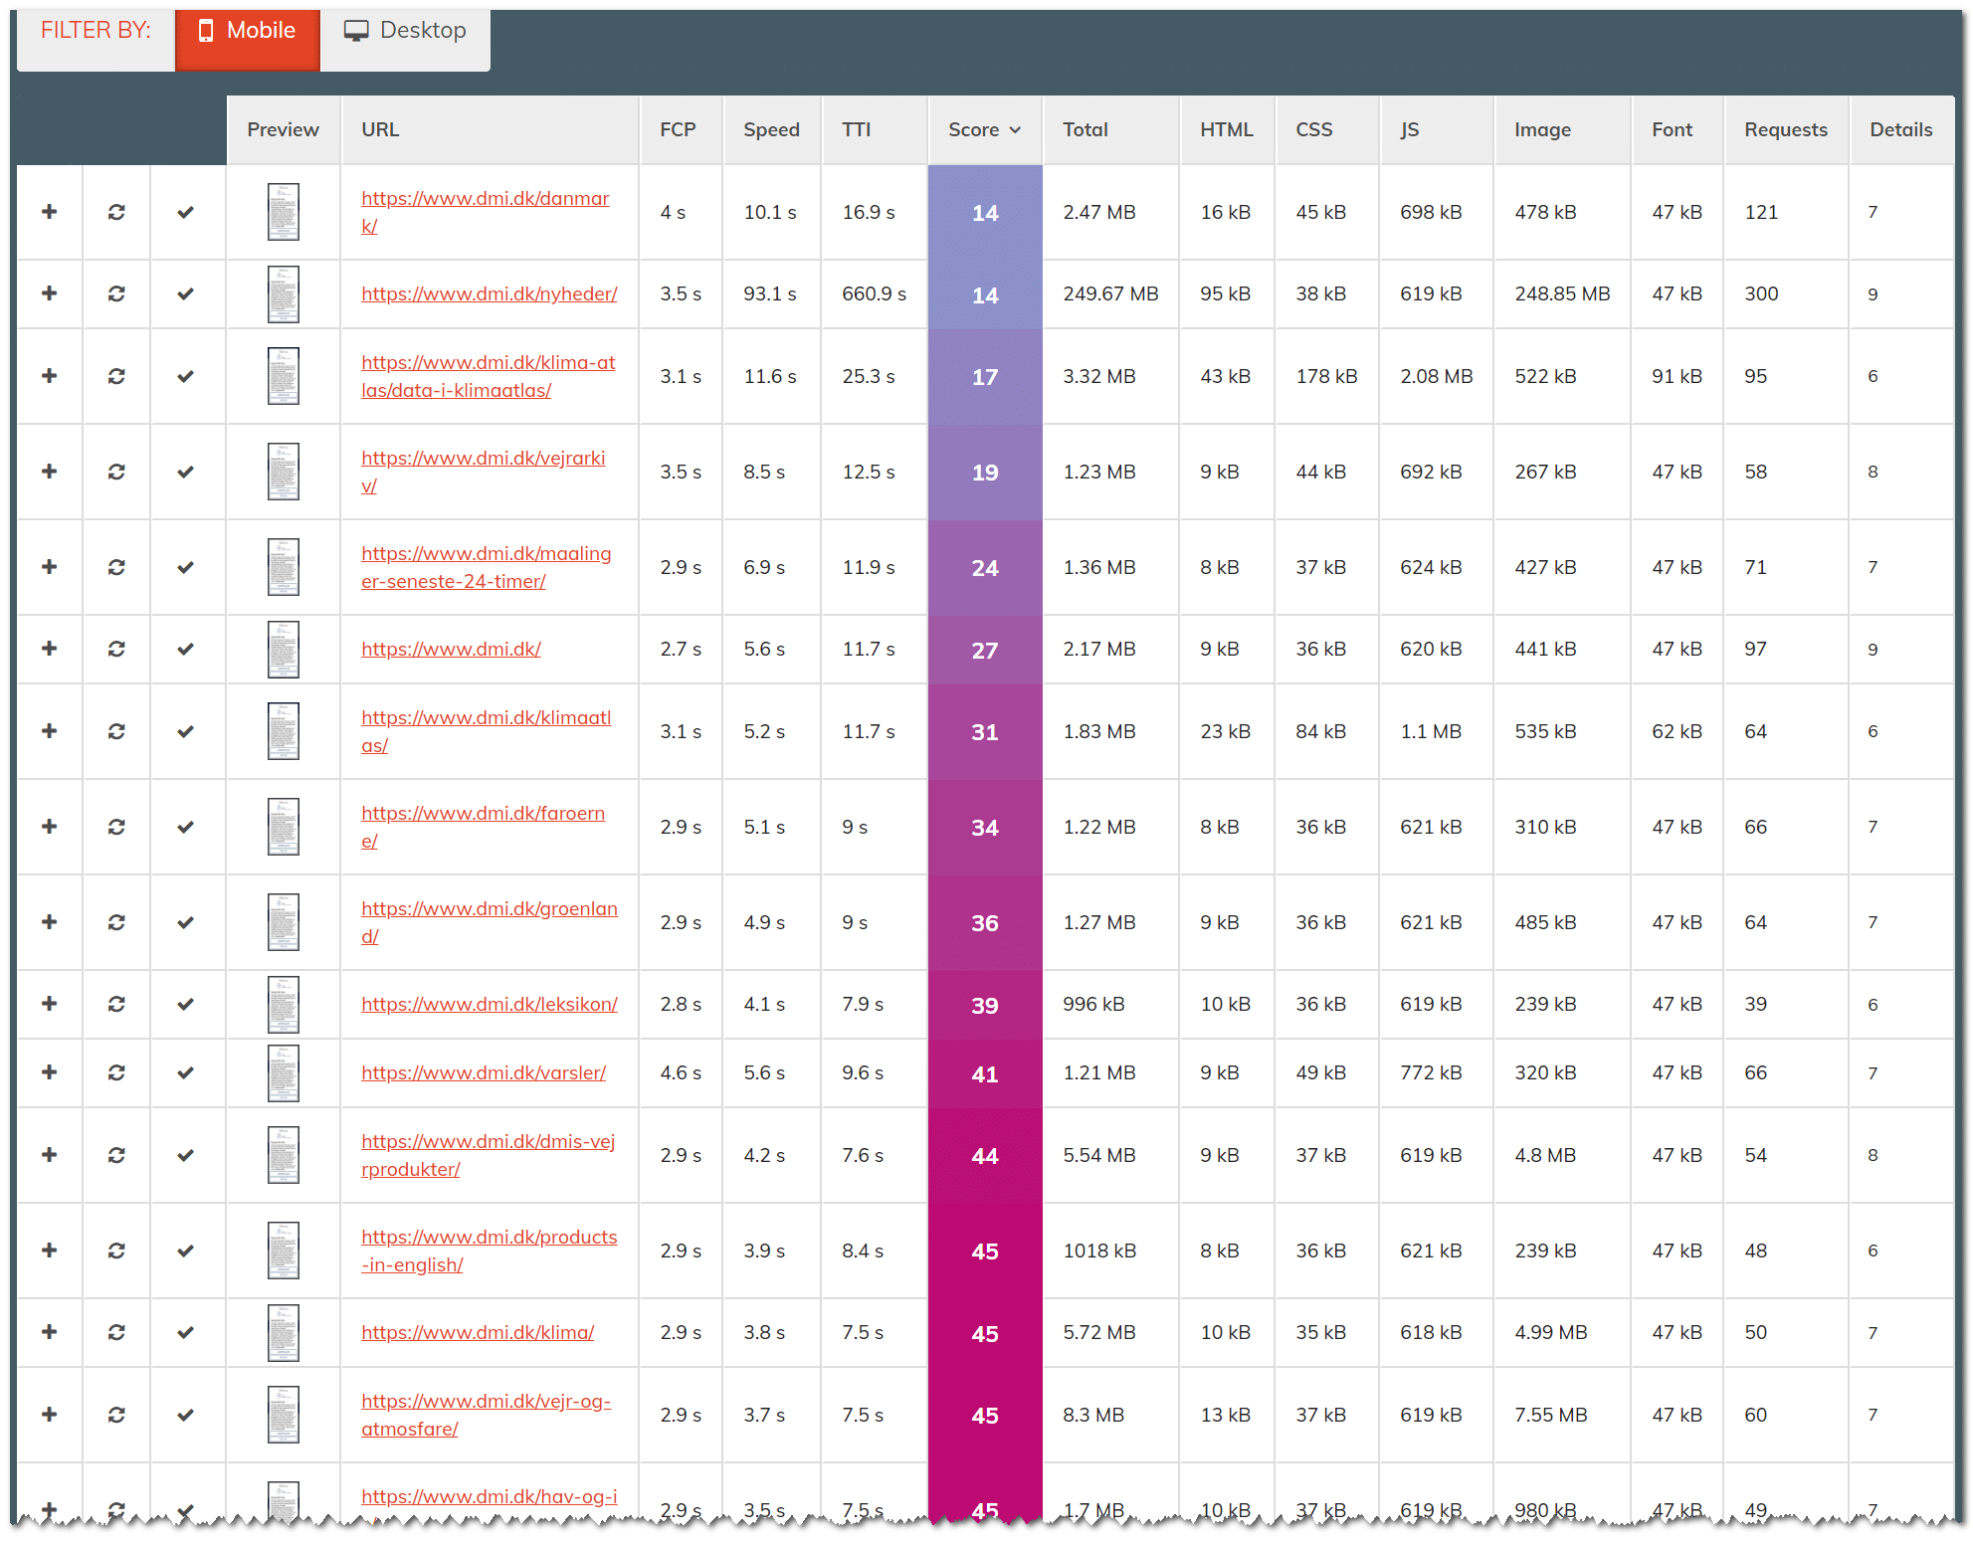
Task: Click the score 14 cell for danmark
Action: [984, 213]
